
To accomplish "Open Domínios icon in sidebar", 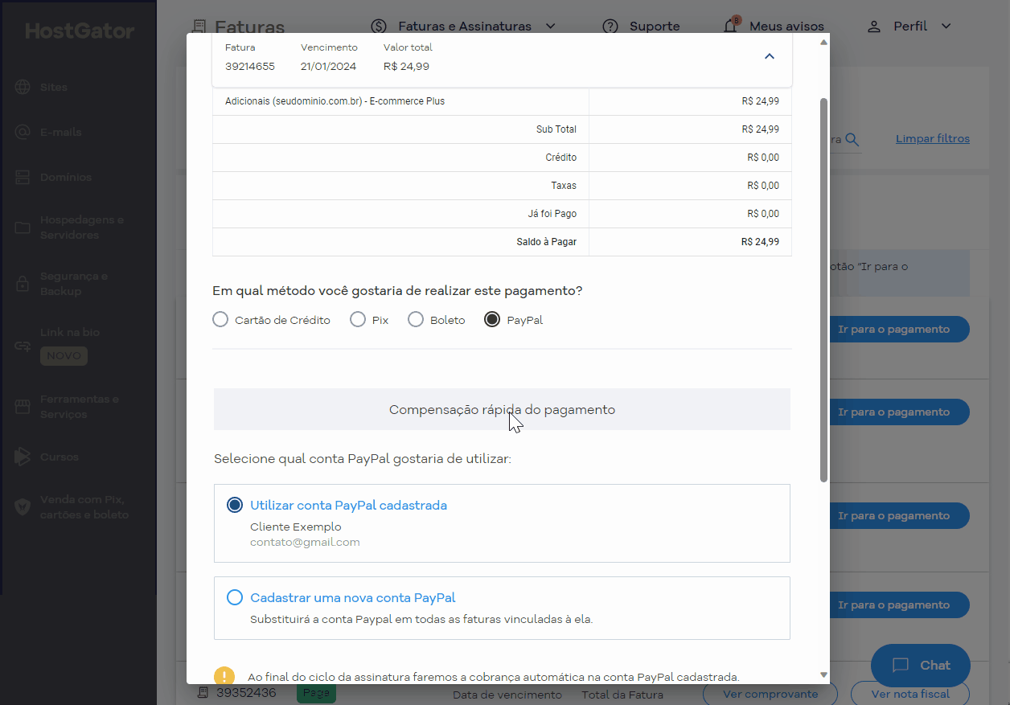I will [x=23, y=177].
